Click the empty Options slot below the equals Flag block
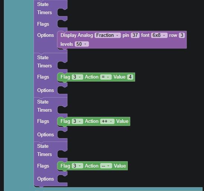 62,90
